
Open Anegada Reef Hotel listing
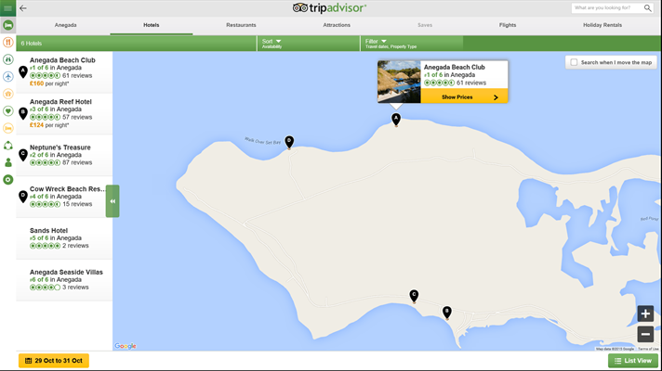tap(64, 114)
